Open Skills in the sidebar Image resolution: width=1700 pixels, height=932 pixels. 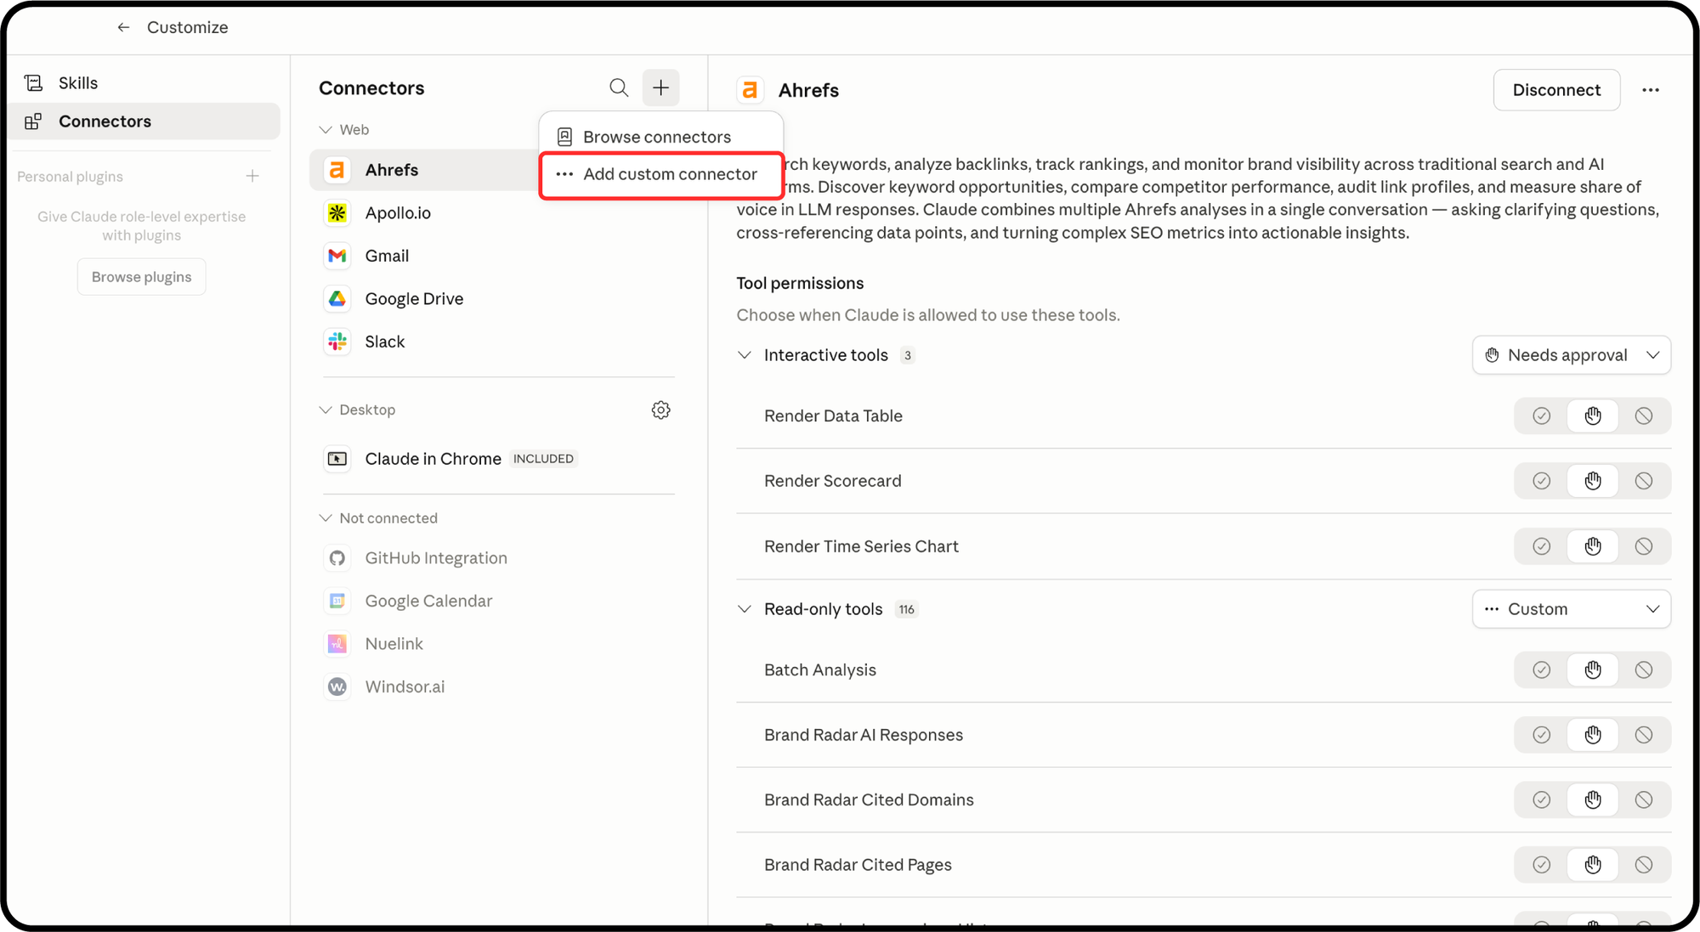(x=78, y=82)
